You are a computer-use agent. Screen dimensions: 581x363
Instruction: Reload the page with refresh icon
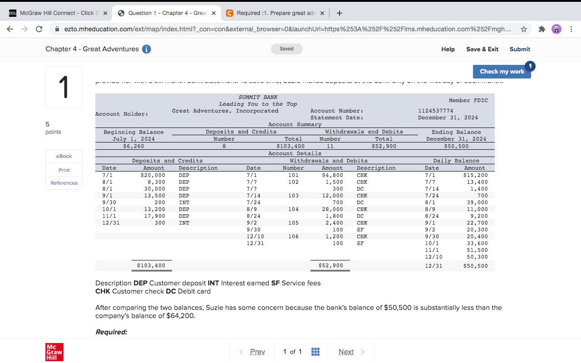point(39,29)
